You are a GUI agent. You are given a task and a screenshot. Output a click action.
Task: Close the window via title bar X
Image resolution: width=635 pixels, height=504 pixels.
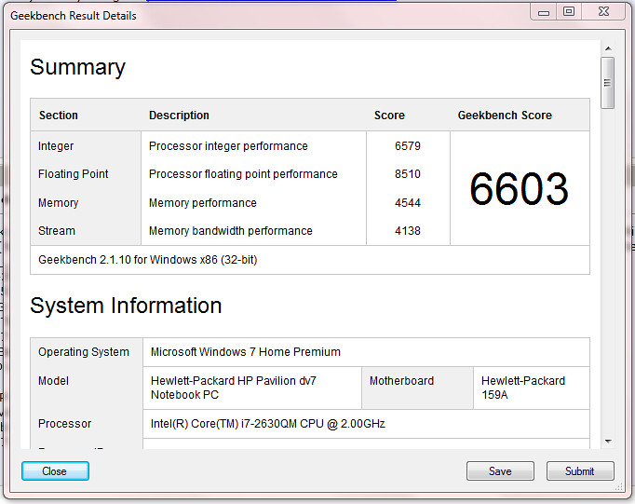603,12
